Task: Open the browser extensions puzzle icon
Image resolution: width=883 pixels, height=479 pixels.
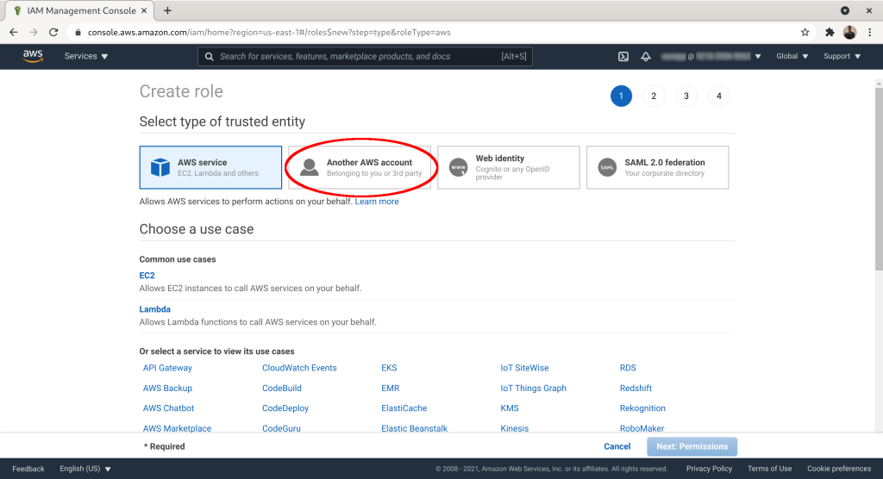Action: click(x=830, y=32)
